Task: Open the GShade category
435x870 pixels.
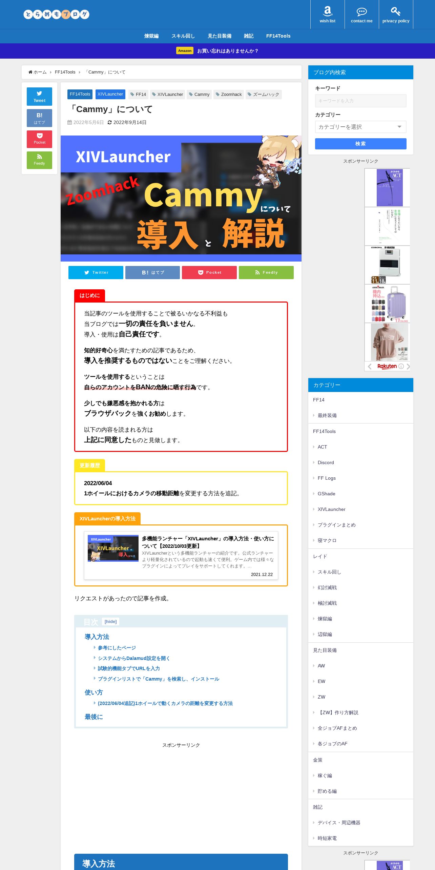Action: click(326, 494)
